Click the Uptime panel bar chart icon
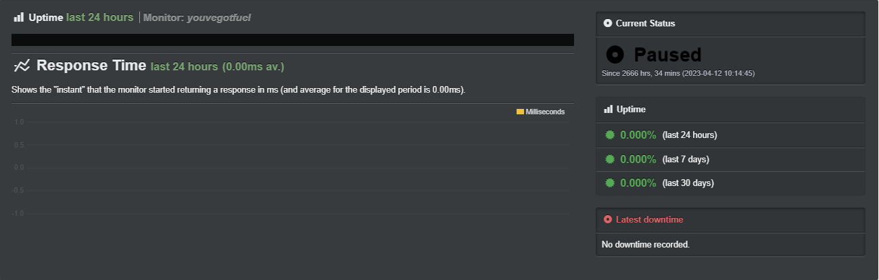Image resolution: width=879 pixels, height=280 pixels. click(x=608, y=109)
